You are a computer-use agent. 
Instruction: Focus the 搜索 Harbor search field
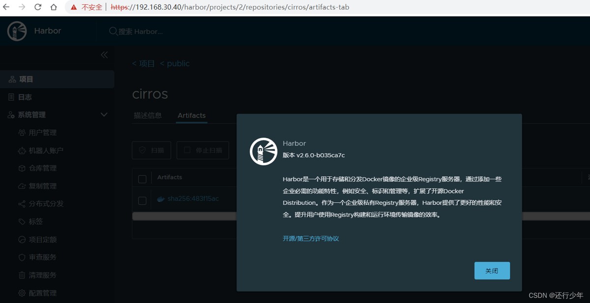[x=141, y=31]
